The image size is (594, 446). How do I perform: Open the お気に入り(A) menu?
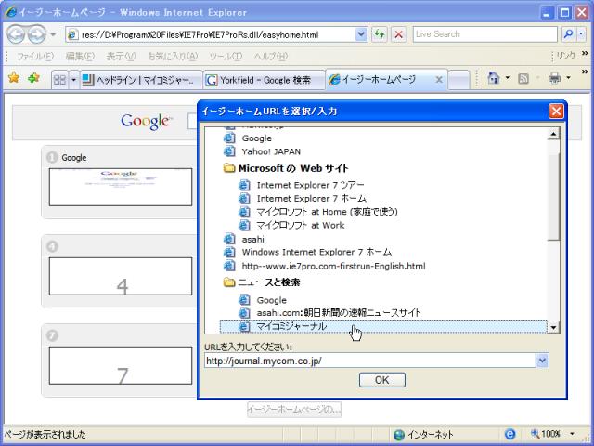click(173, 56)
